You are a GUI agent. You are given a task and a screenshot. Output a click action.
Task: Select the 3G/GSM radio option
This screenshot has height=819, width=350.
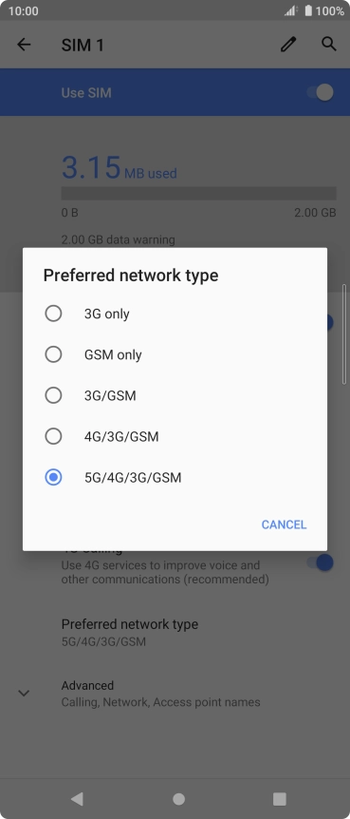[x=53, y=395]
